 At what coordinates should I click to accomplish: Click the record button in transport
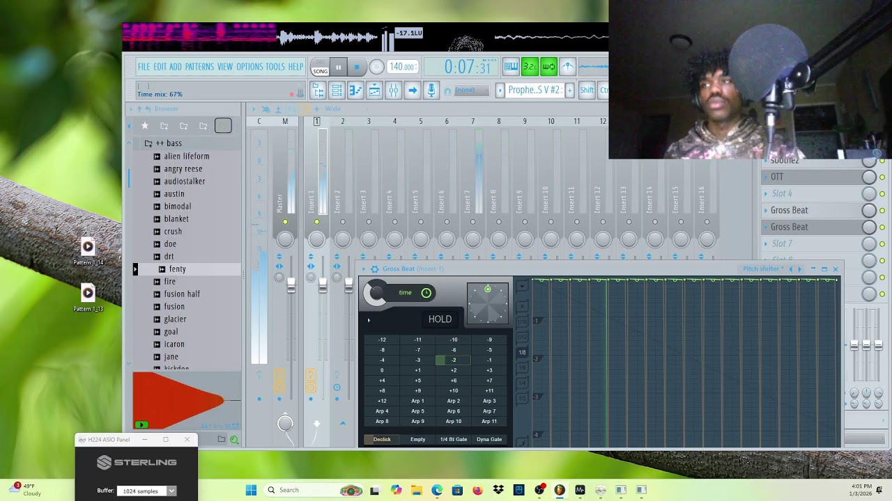coord(376,67)
